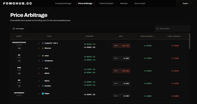
Task: Open the TradeXYZ · HIP-3 long leg
Action: [51, 43]
